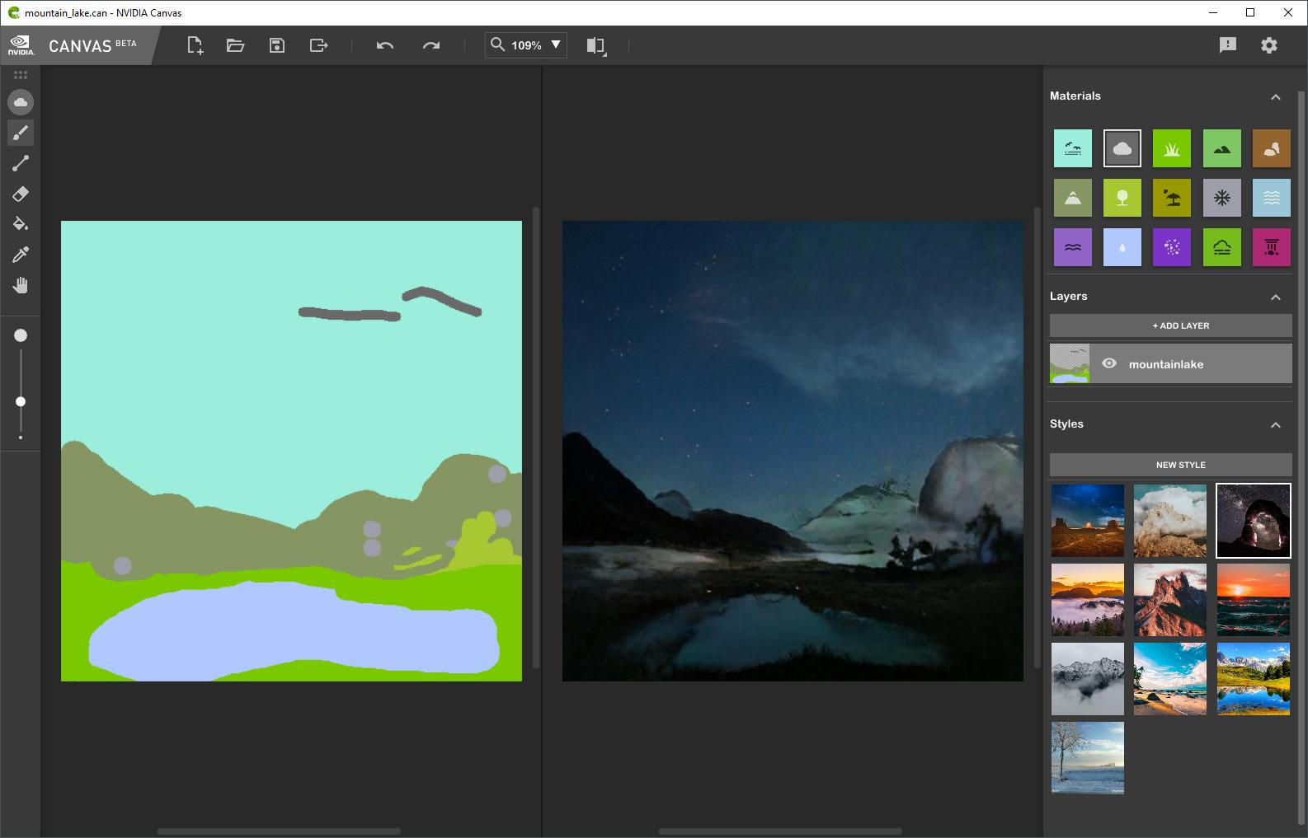
Task: Click the dotted toolbar grip handle
Action: pyautogui.click(x=21, y=75)
